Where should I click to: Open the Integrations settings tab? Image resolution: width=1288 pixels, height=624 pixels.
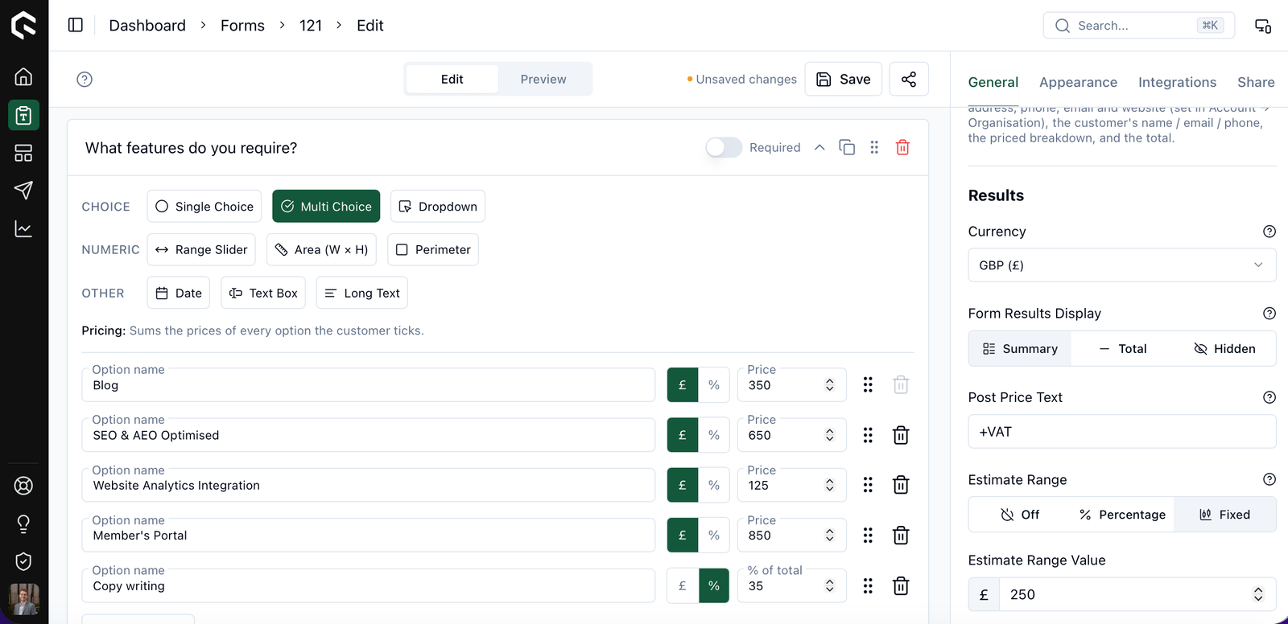tap(1177, 82)
